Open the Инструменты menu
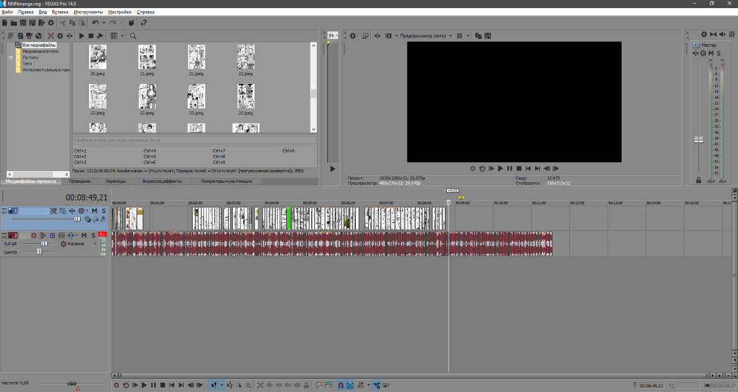The image size is (738, 392). coord(88,12)
